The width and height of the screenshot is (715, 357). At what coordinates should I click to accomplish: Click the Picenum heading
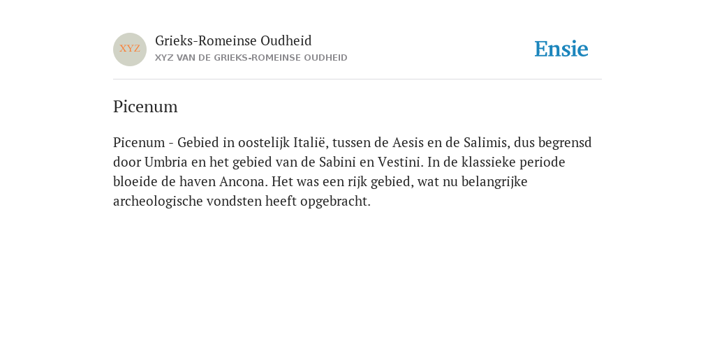point(145,107)
